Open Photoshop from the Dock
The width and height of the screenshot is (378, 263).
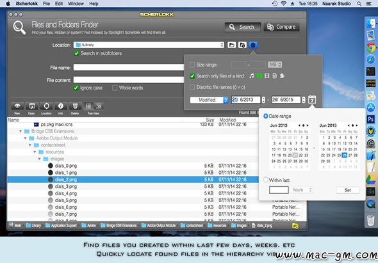point(371,119)
